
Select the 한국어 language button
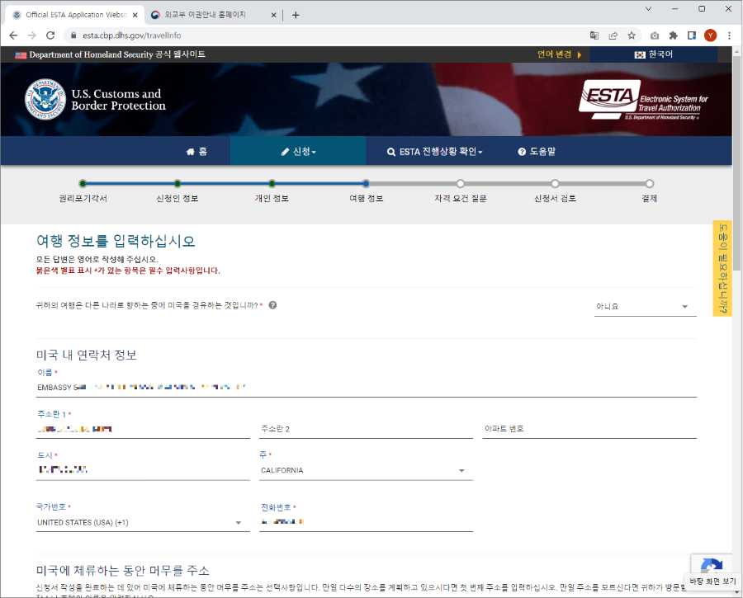pyautogui.click(x=654, y=54)
